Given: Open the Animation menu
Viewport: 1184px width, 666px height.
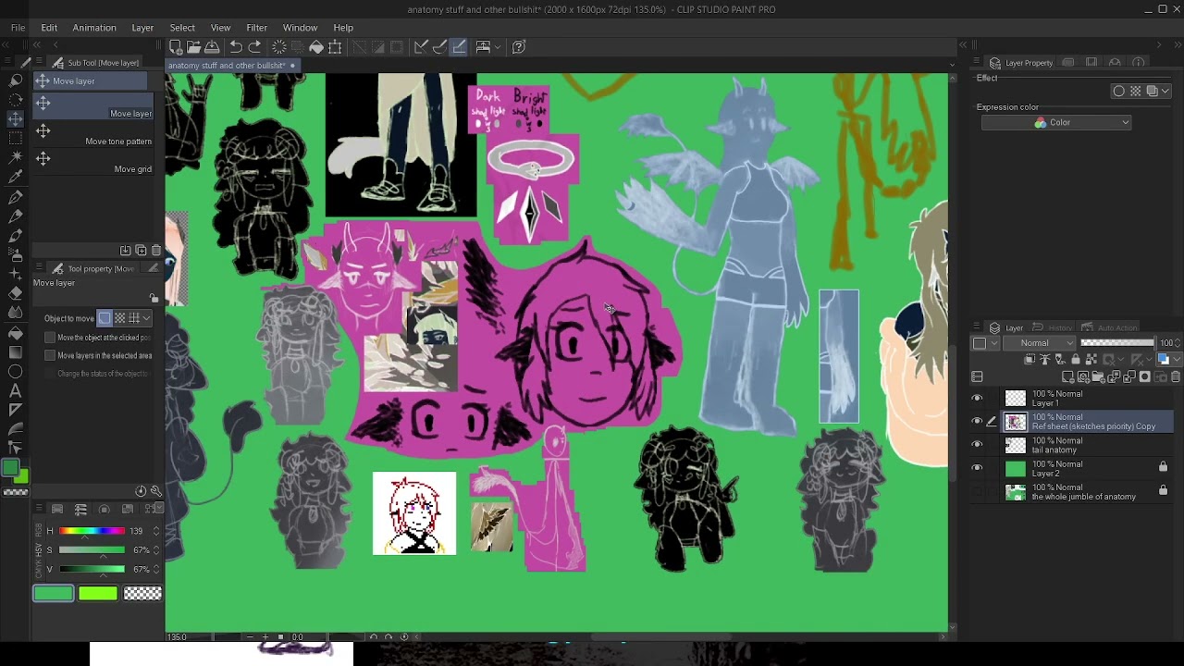Looking at the screenshot, I should coord(94,28).
